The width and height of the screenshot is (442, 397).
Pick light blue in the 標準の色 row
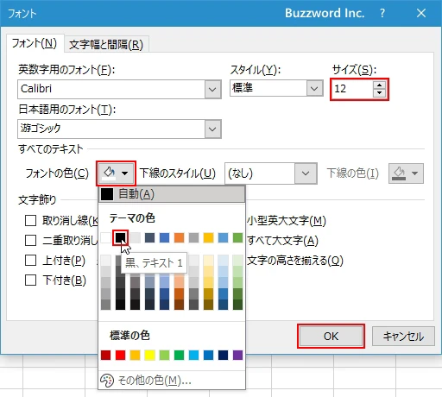point(193,355)
